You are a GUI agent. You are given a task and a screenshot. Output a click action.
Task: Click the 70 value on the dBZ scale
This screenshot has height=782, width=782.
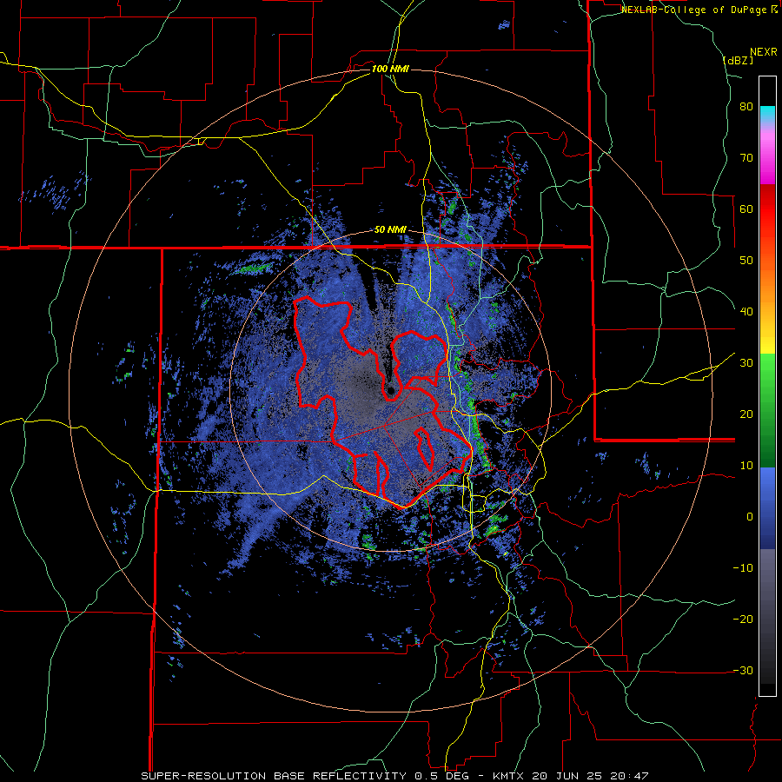(746, 158)
